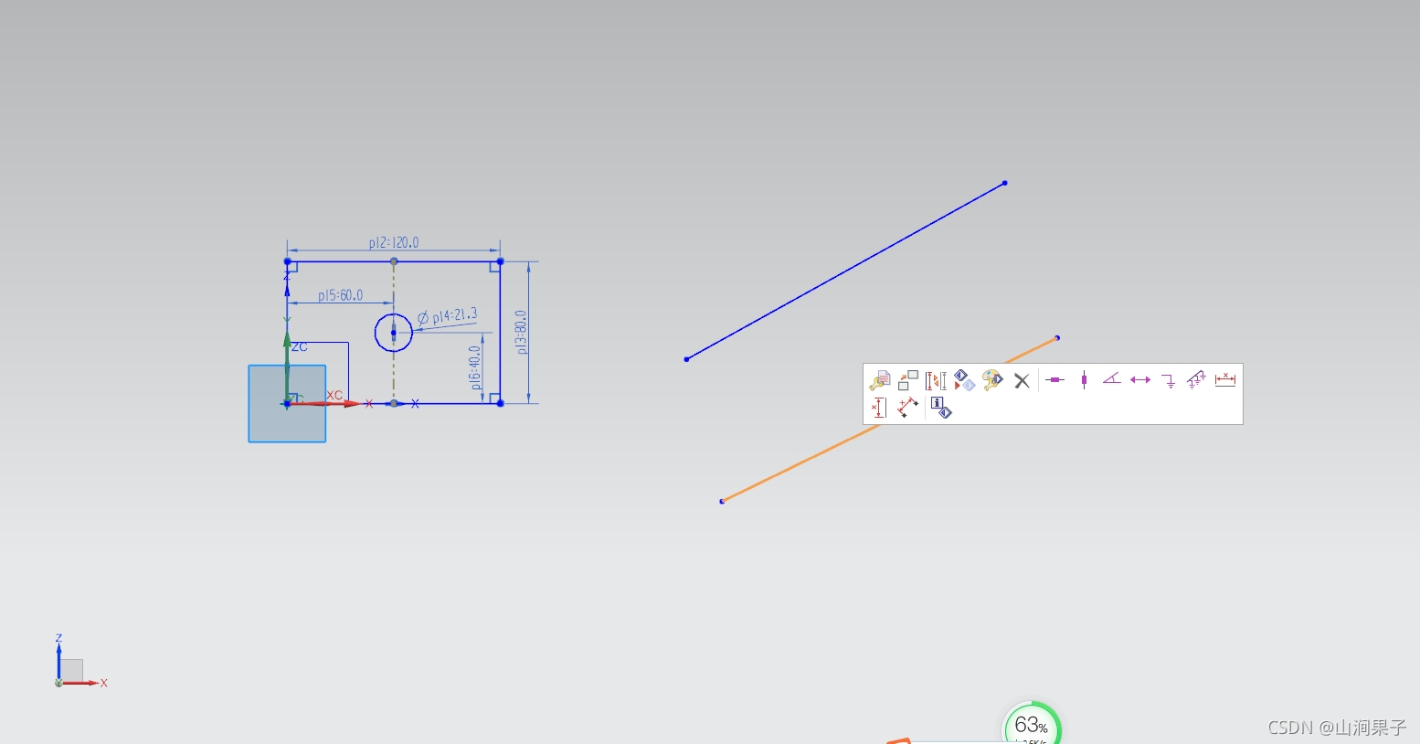1420x744 pixels.
Task: Select top-right corner point of the rectangle
Action: pyautogui.click(x=500, y=261)
